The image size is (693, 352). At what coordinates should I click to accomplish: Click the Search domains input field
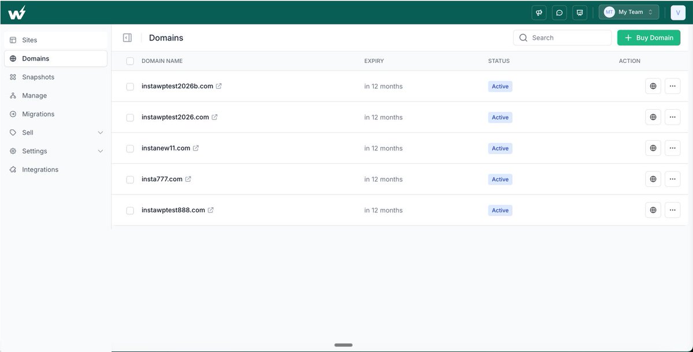click(x=562, y=38)
